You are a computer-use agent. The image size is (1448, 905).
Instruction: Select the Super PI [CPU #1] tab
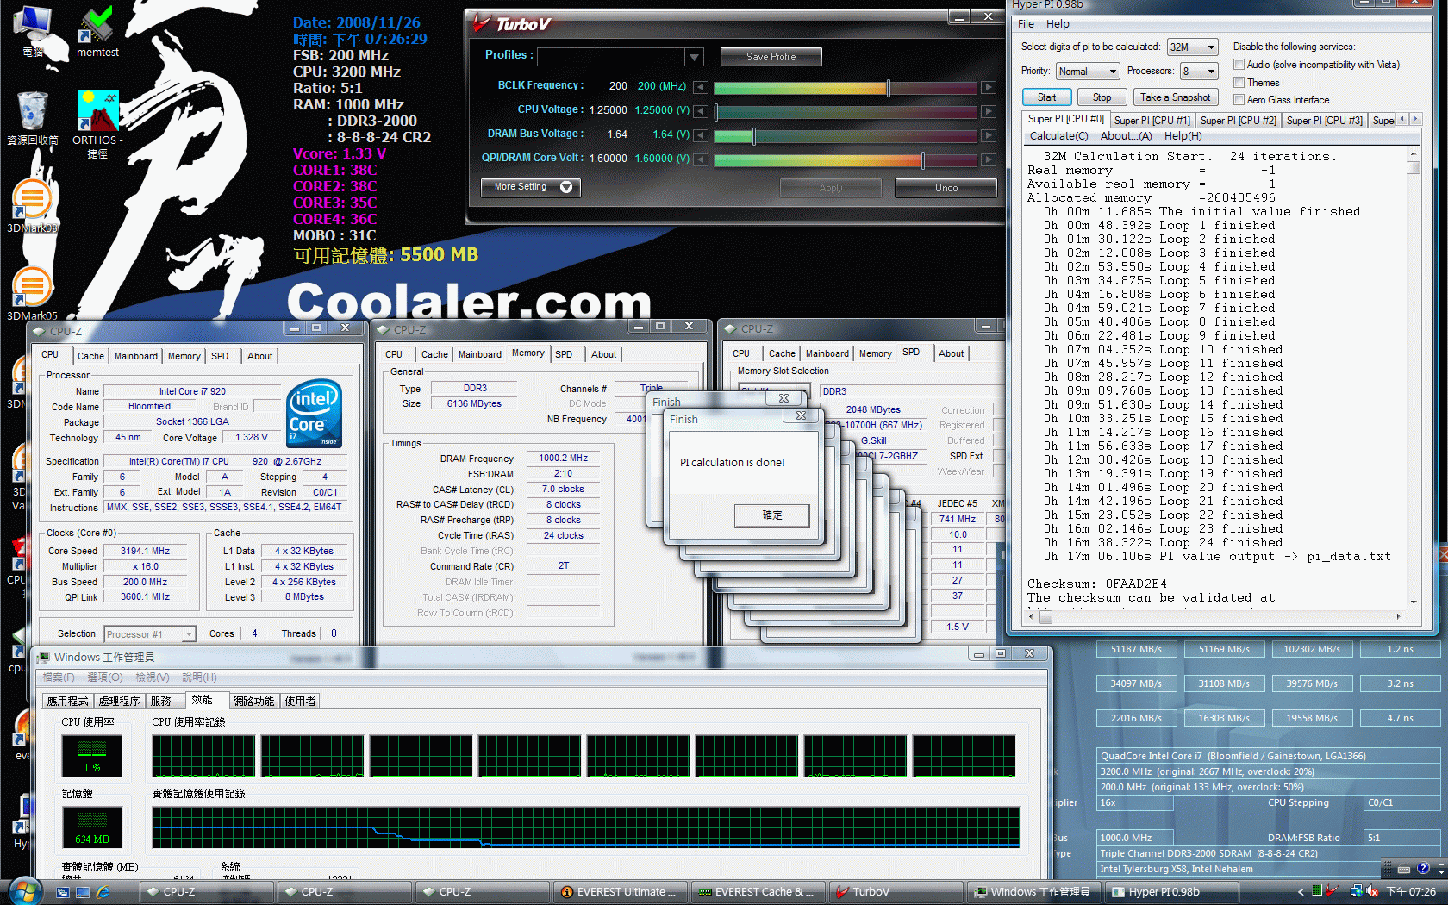(x=1152, y=121)
